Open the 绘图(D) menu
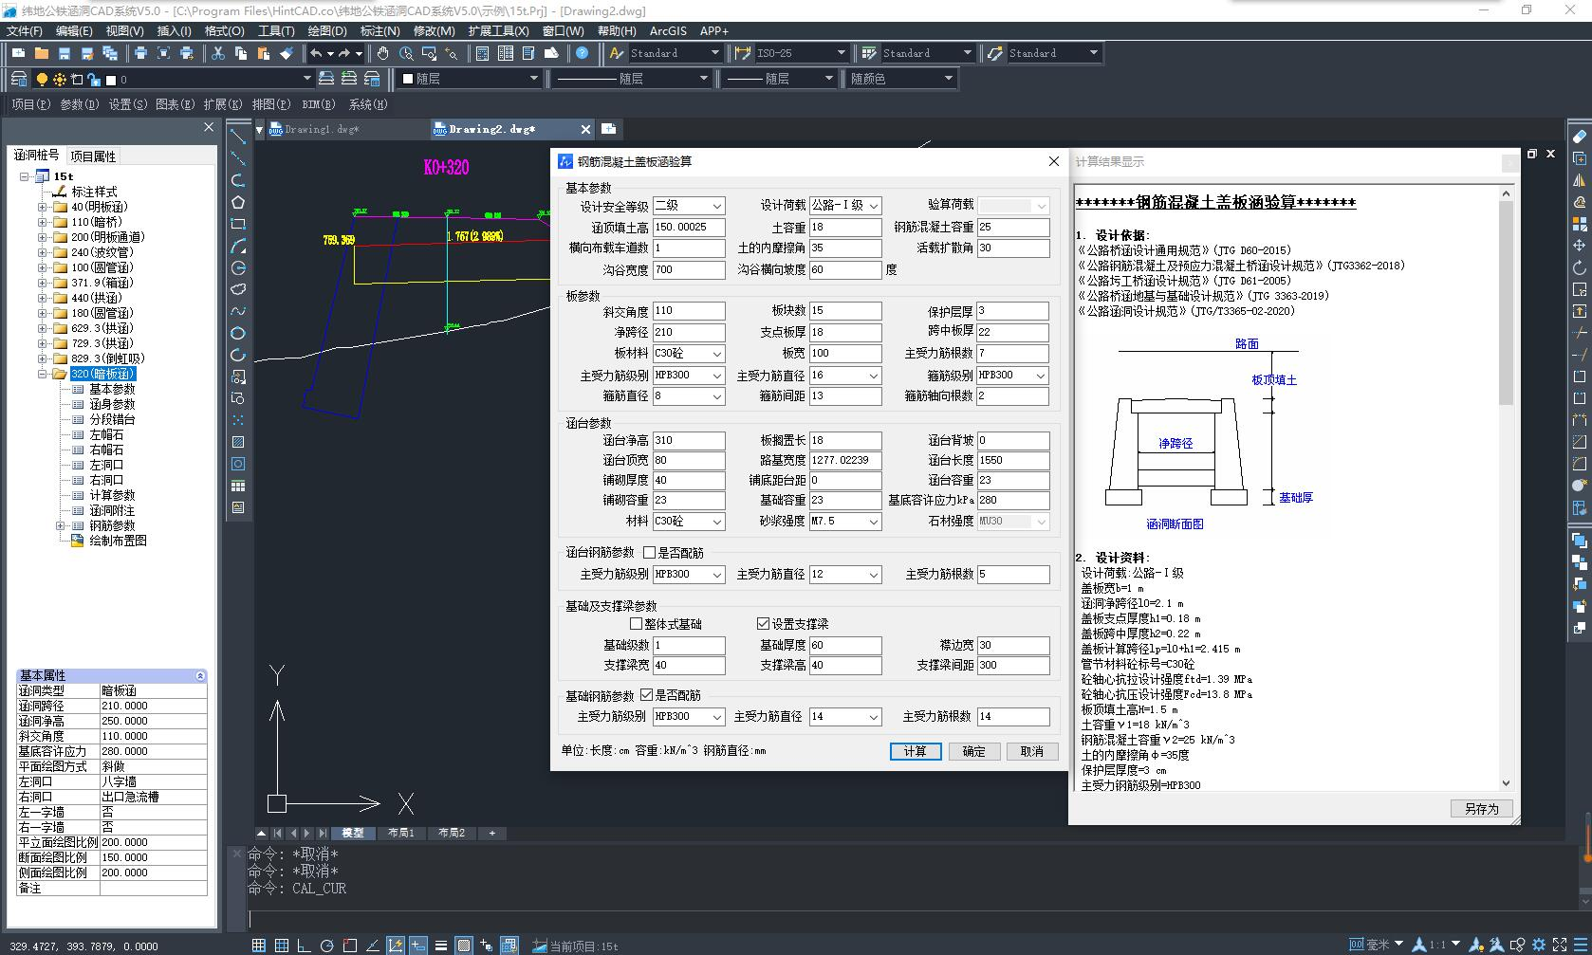 point(327,31)
